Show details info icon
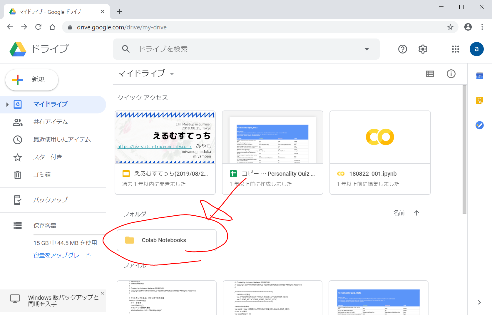 (451, 74)
